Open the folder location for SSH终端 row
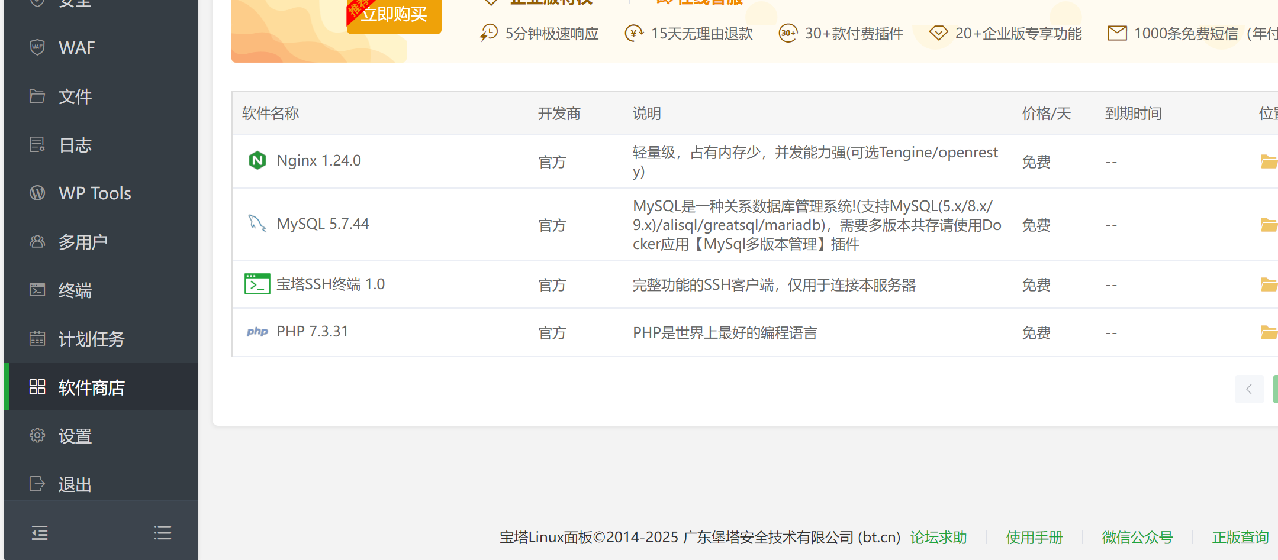 pos(1269,284)
